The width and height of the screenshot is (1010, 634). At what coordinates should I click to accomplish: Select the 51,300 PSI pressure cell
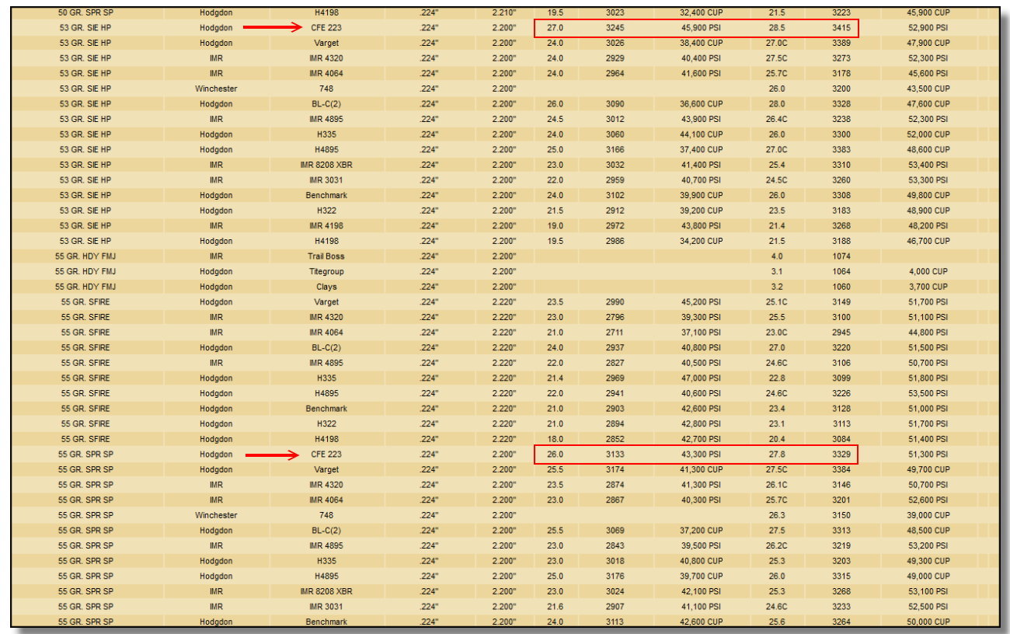click(x=929, y=455)
